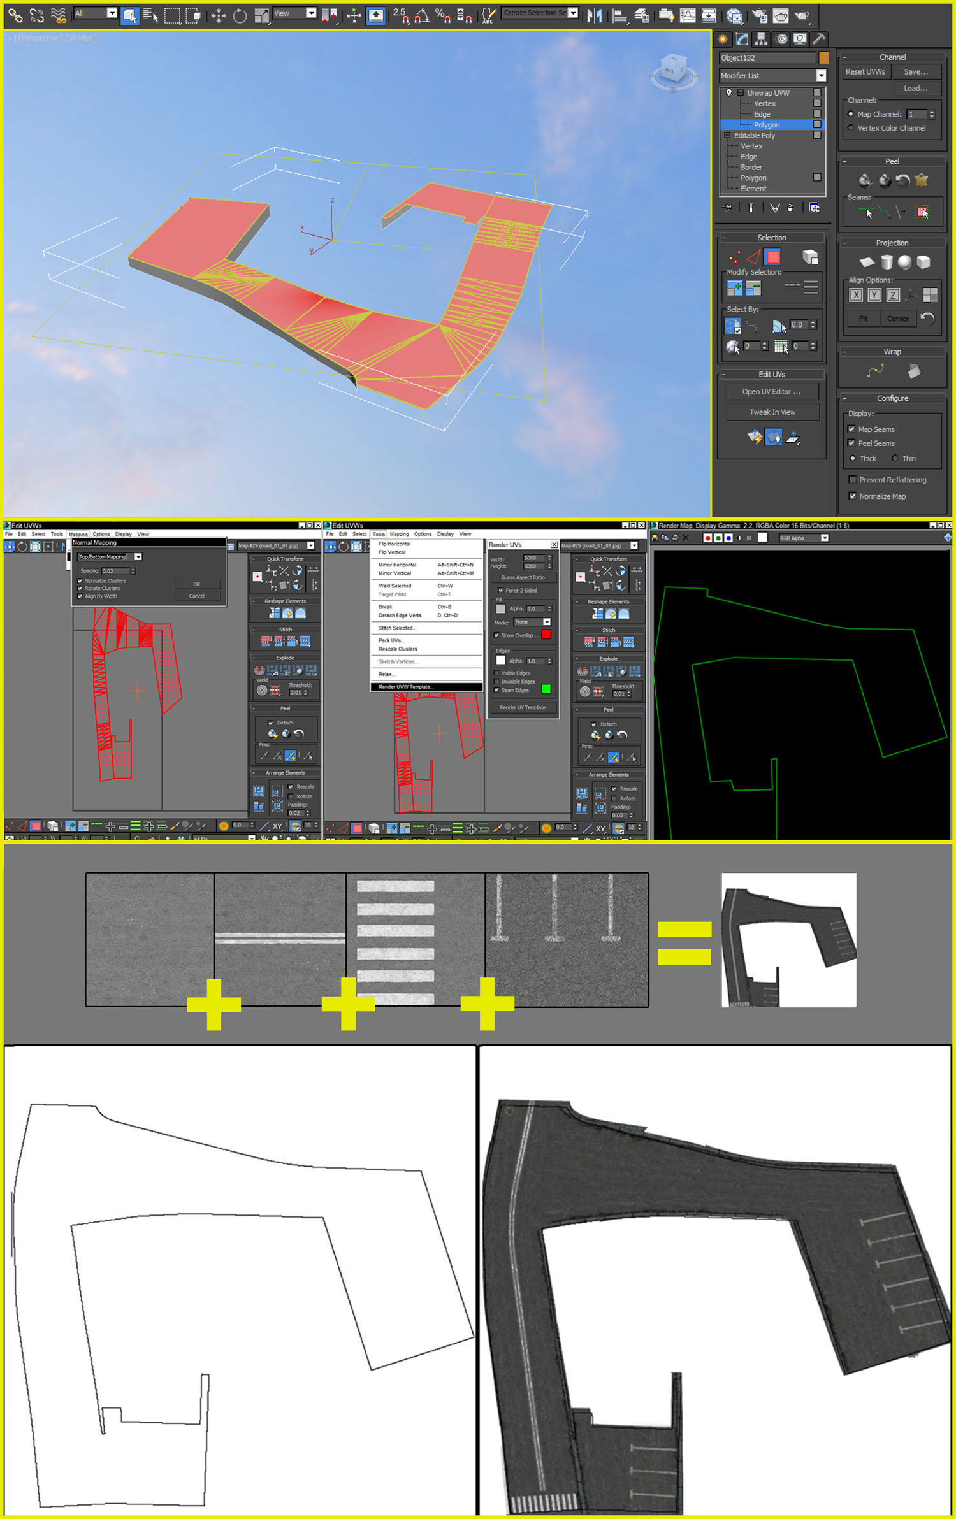Select Edge mode triangle icon
This screenshot has height=1519, width=956.
pos(753,257)
